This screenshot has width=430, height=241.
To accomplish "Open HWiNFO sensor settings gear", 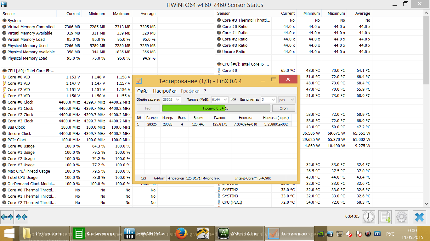I will pyautogui.click(x=402, y=217).
